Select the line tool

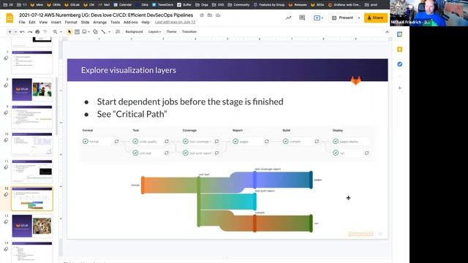click(x=103, y=31)
